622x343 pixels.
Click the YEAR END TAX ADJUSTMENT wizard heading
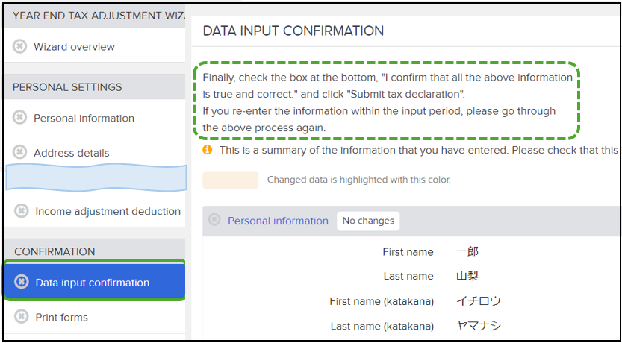click(99, 16)
